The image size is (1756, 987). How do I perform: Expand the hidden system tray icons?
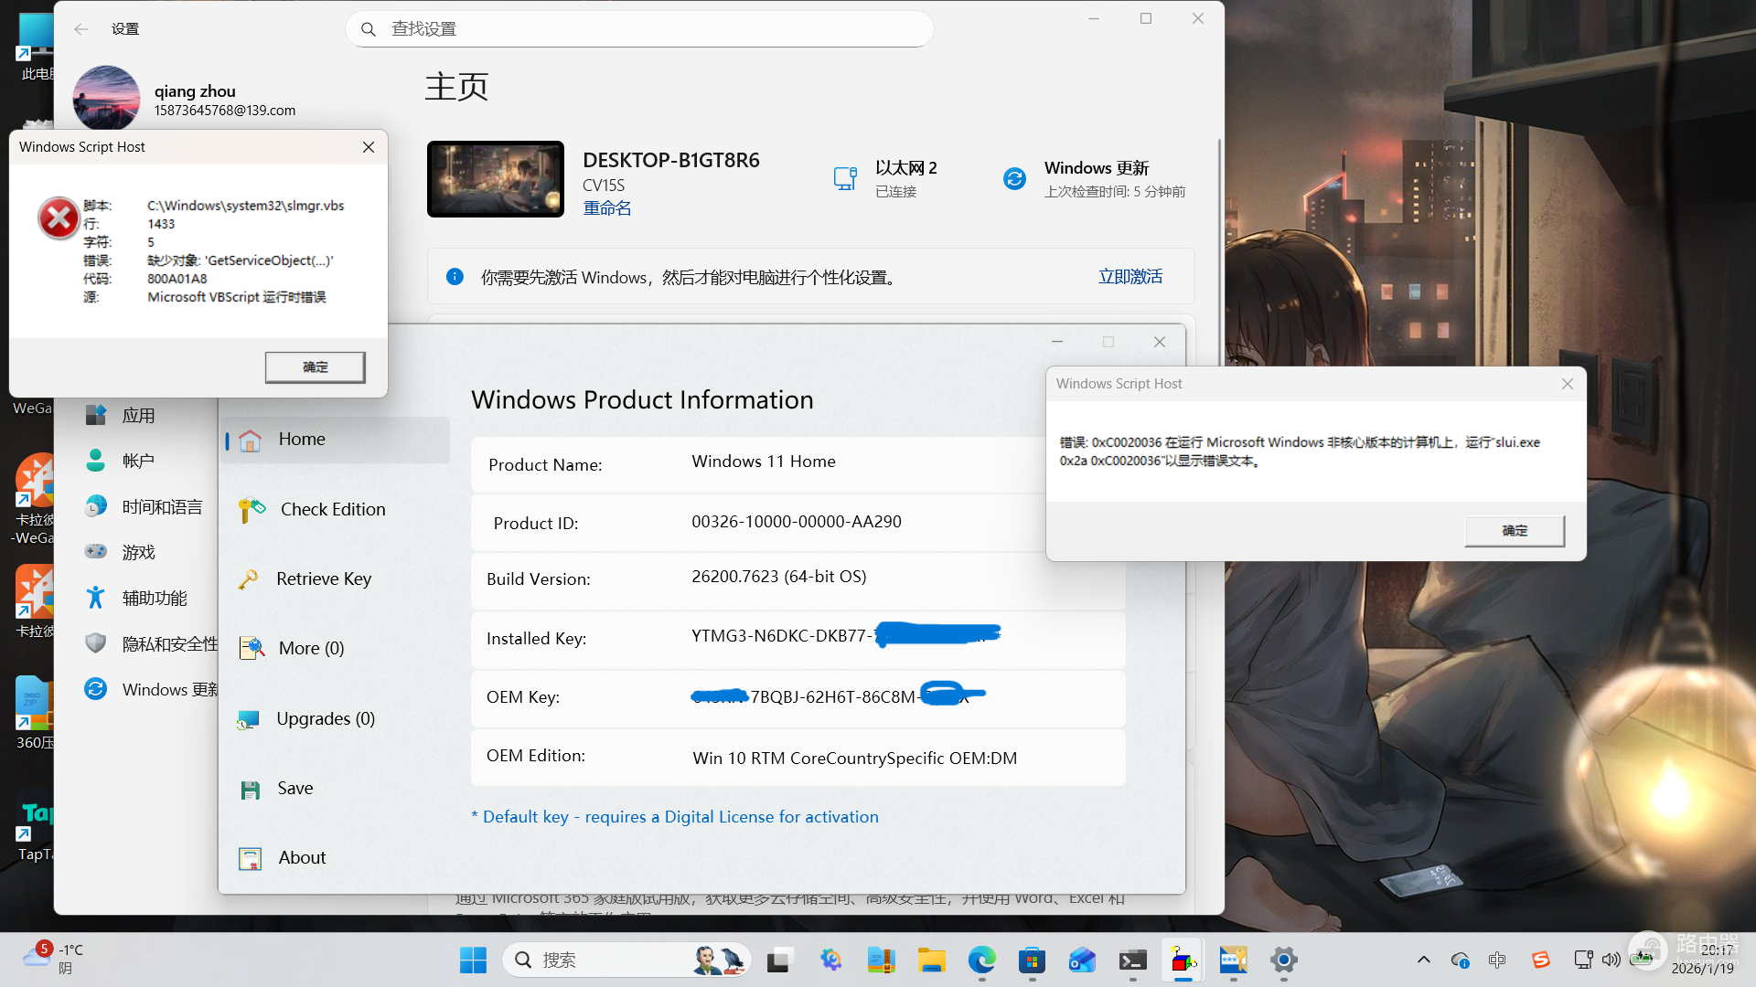1423,960
